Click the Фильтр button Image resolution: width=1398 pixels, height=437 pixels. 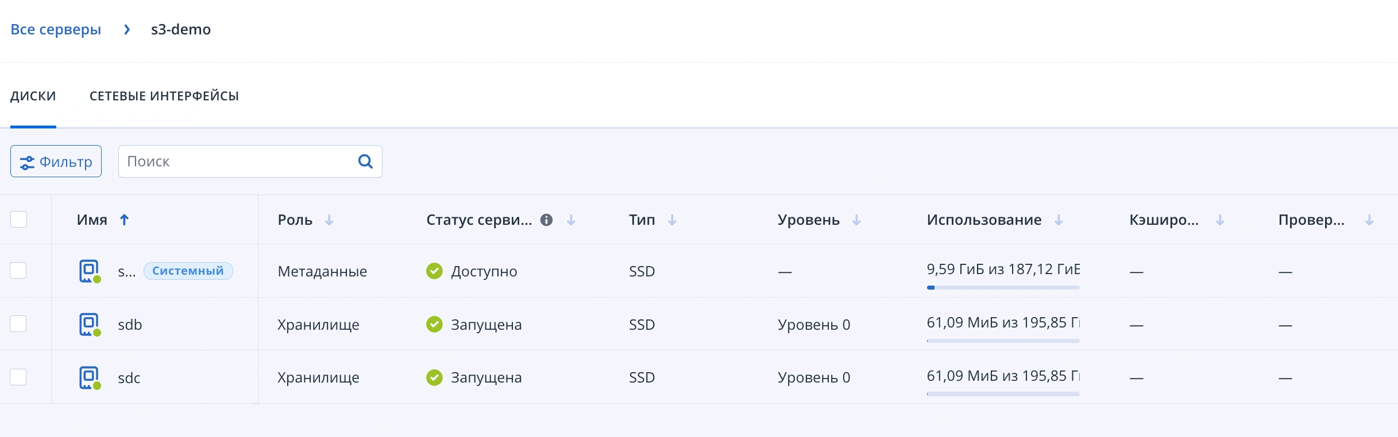[x=55, y=161]
